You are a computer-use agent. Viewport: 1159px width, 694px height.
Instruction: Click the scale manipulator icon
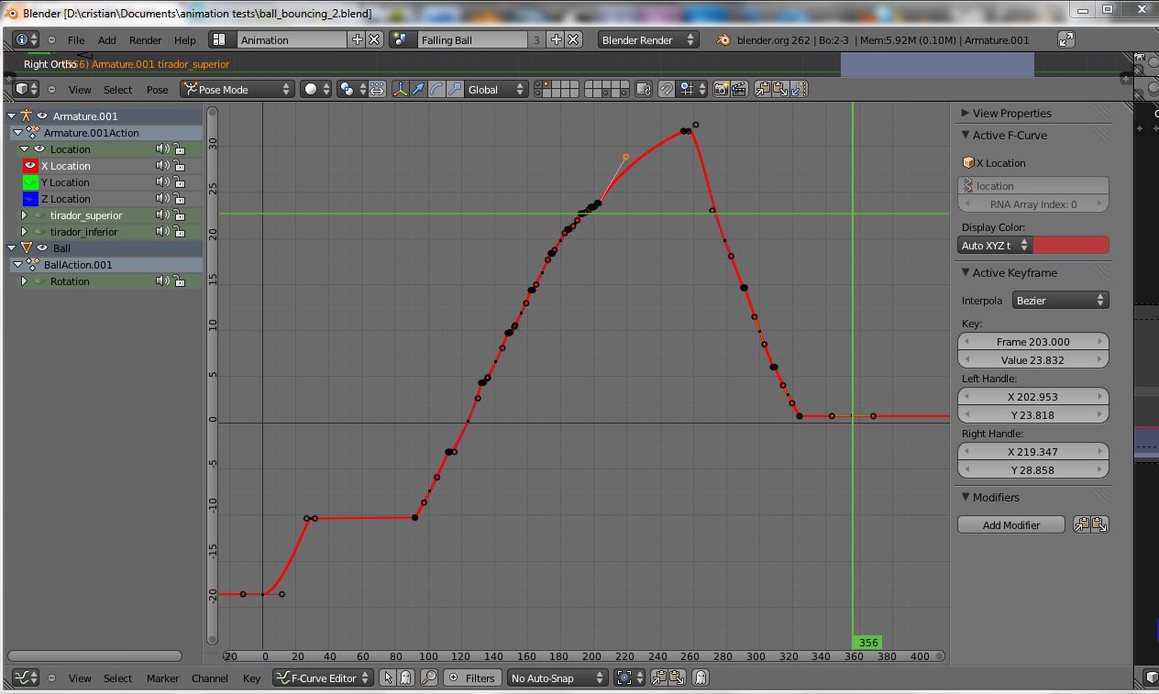pyautogui.click(x=455, y=89)
